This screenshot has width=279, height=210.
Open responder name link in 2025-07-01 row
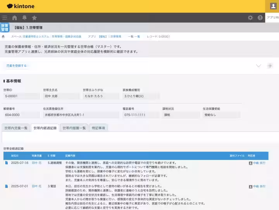[x=259, y=186]
